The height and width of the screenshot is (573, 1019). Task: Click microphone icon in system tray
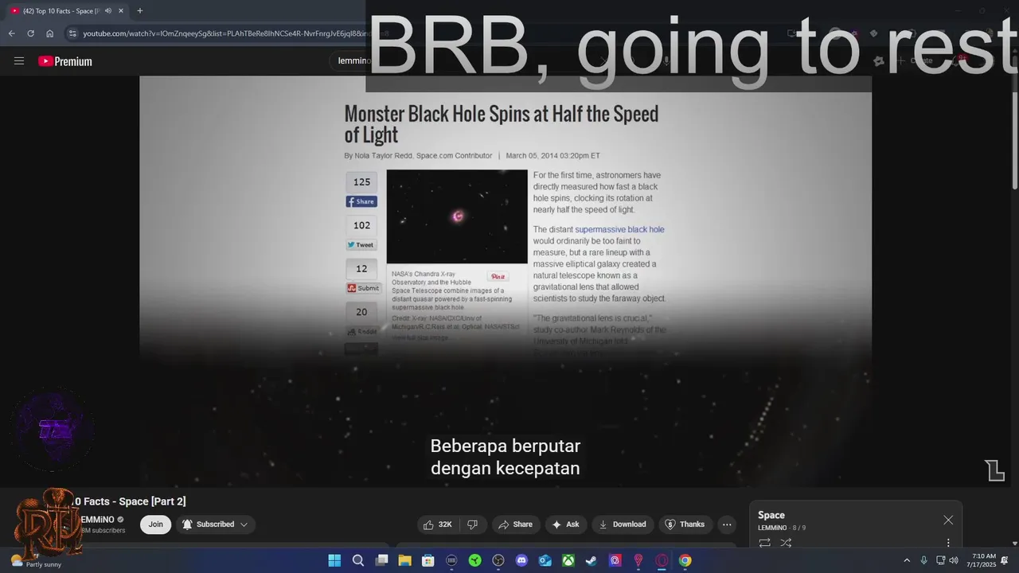coord(923,560)
